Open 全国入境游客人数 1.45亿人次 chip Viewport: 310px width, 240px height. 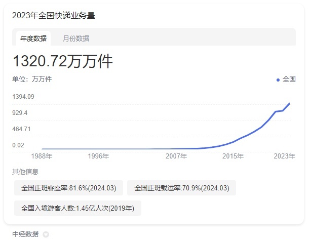(77, 208)
